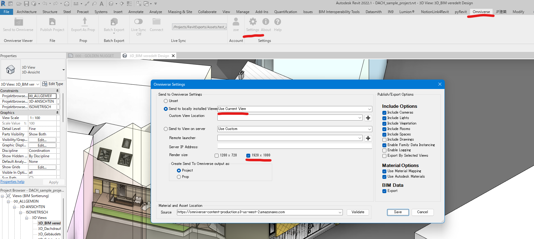Select the Measure tool icon
Screen dimensions: 534x239
(x=76, y=4)
